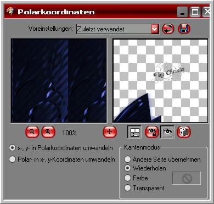Zoom in on the preview with the plus magnifier
214x204 pixels.
tap(48, 132)
